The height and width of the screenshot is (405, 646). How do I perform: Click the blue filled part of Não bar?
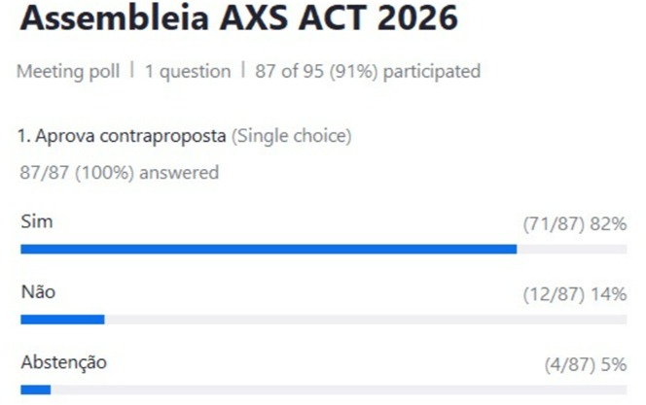click(62, 320)
